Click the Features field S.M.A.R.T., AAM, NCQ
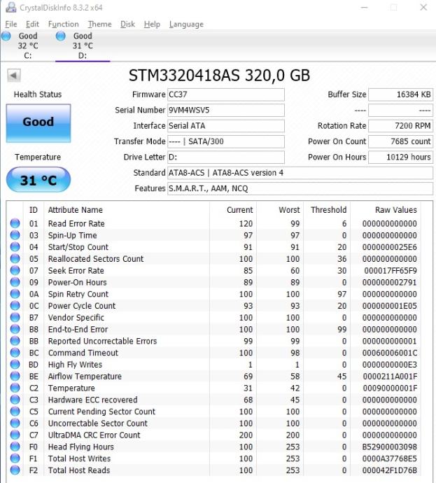This screenshot has height=483, width=436. (300, 188)
